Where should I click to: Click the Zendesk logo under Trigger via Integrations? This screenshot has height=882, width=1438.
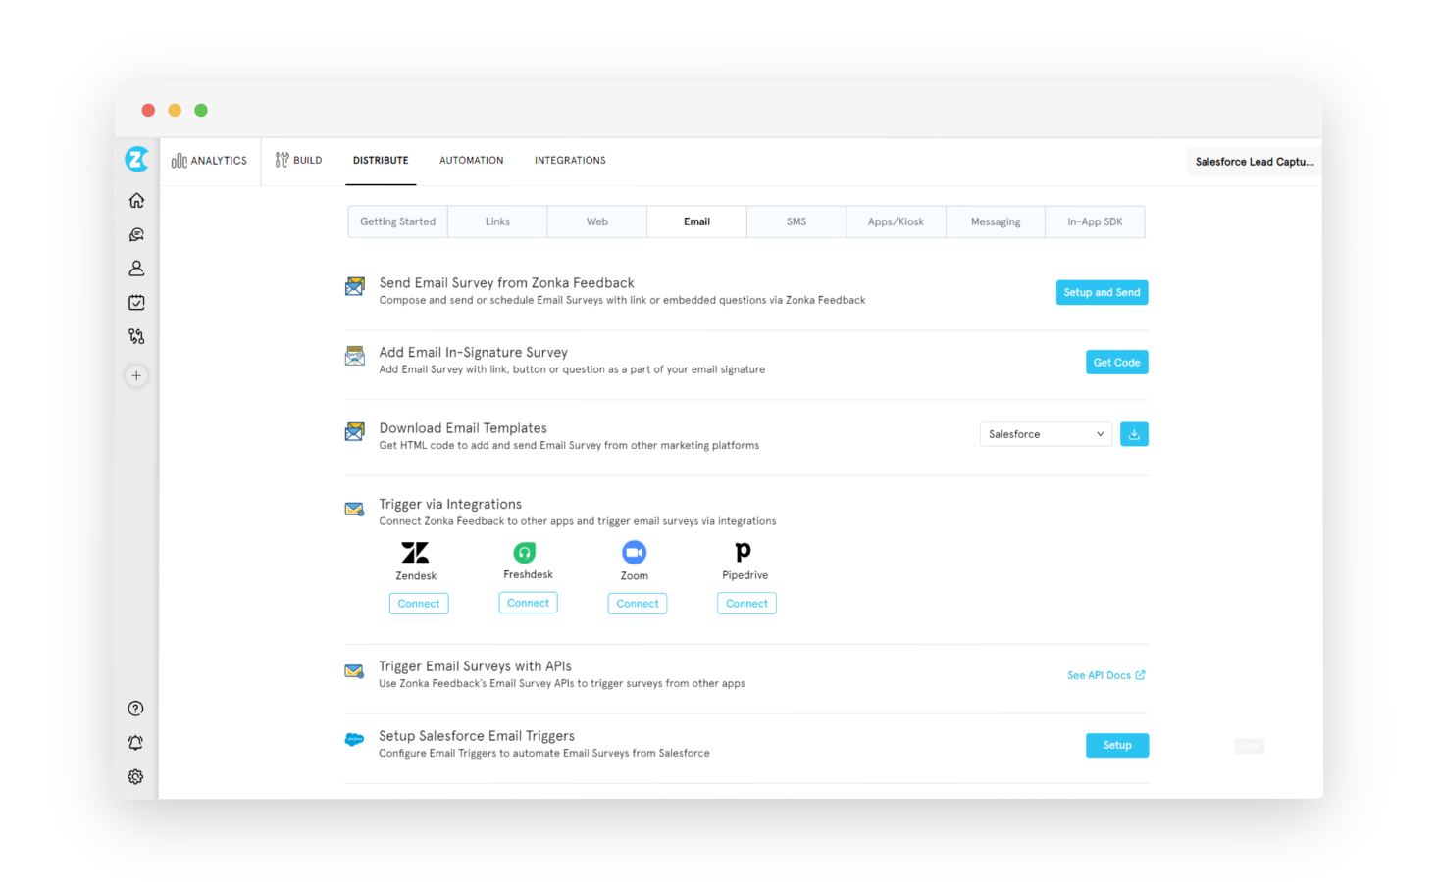click(x=415, y=553)
